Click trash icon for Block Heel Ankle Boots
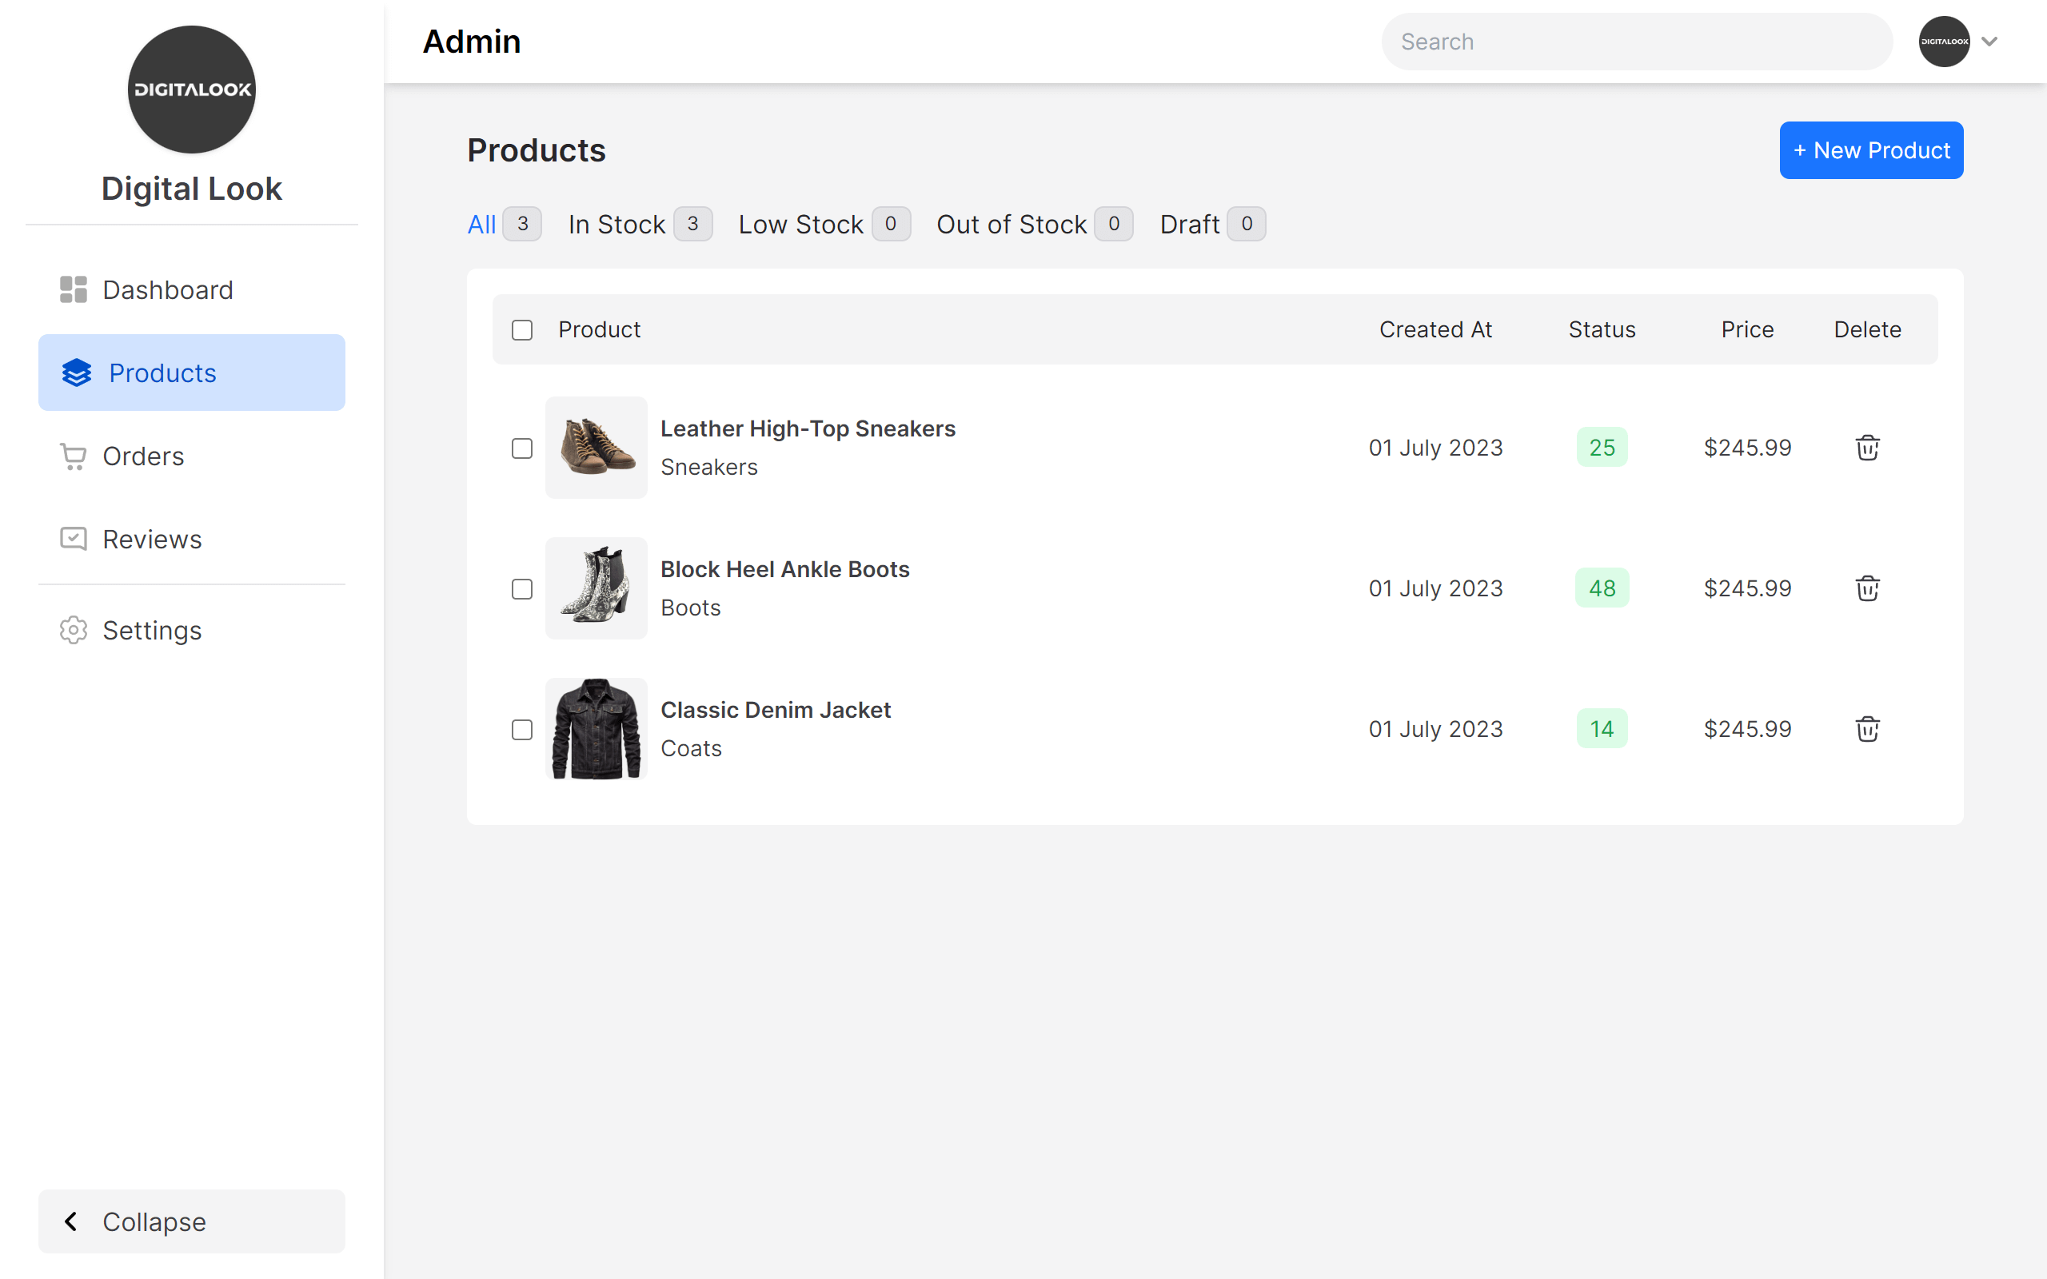 (x=1867, y=588)
